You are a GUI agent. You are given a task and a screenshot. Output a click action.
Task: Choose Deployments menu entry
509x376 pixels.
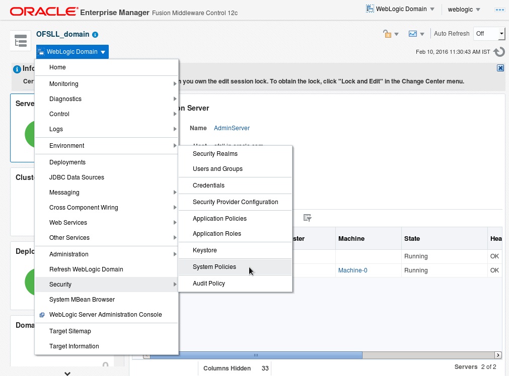[106, 162]
